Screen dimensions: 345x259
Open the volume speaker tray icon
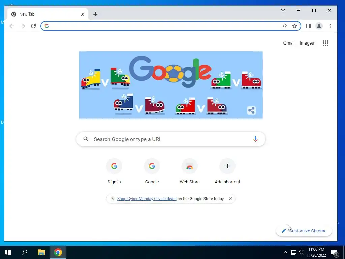click(301, 252)
